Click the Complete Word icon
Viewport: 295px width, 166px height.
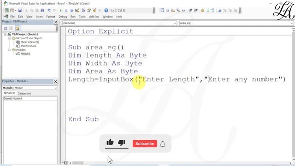coord(183,11)
